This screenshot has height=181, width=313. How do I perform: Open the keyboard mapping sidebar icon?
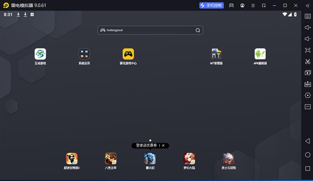point(308,16)
